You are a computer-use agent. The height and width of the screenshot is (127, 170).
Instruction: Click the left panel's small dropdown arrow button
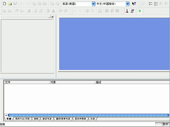[x=49, y=17]
